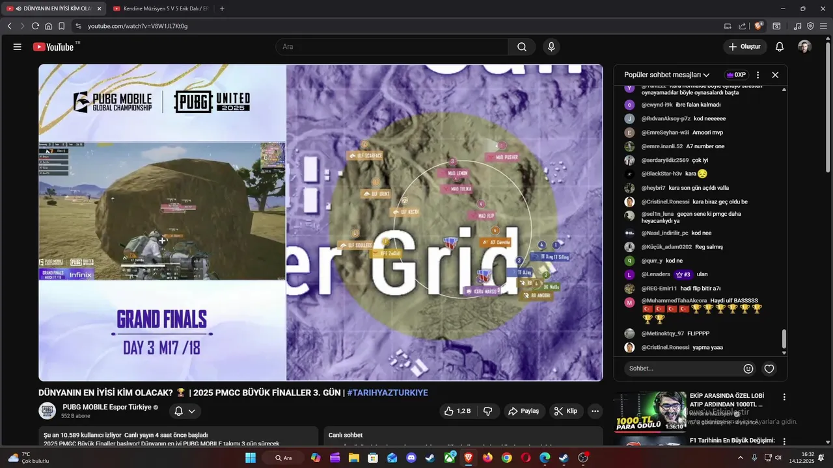The image size is (833, 468).
Task: Click the PUBG stream video player
Action: (x=321, y=222)
